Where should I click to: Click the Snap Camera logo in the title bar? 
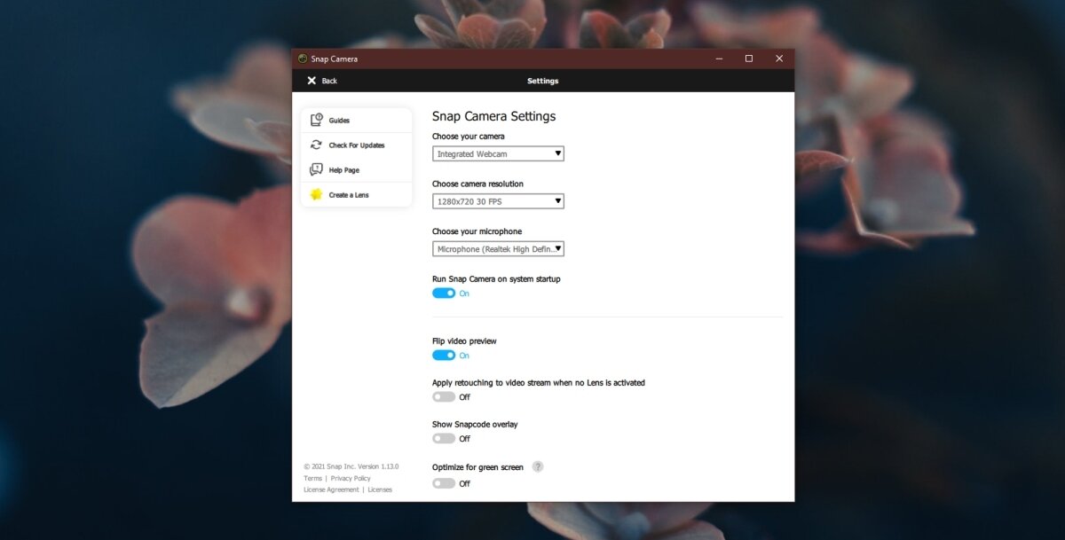coord(302,59)
